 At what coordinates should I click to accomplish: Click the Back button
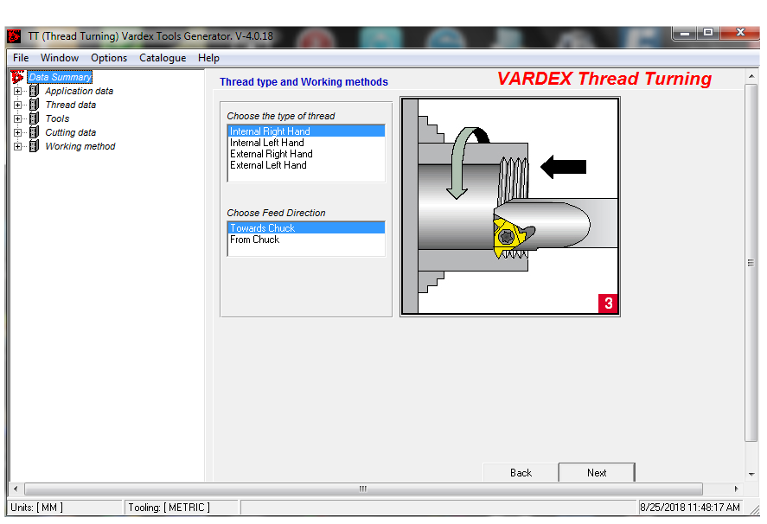tap(520, 473)
